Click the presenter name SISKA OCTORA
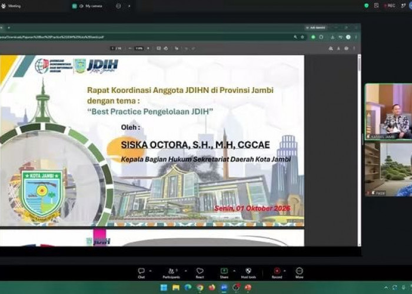 [x=195, y=145]
